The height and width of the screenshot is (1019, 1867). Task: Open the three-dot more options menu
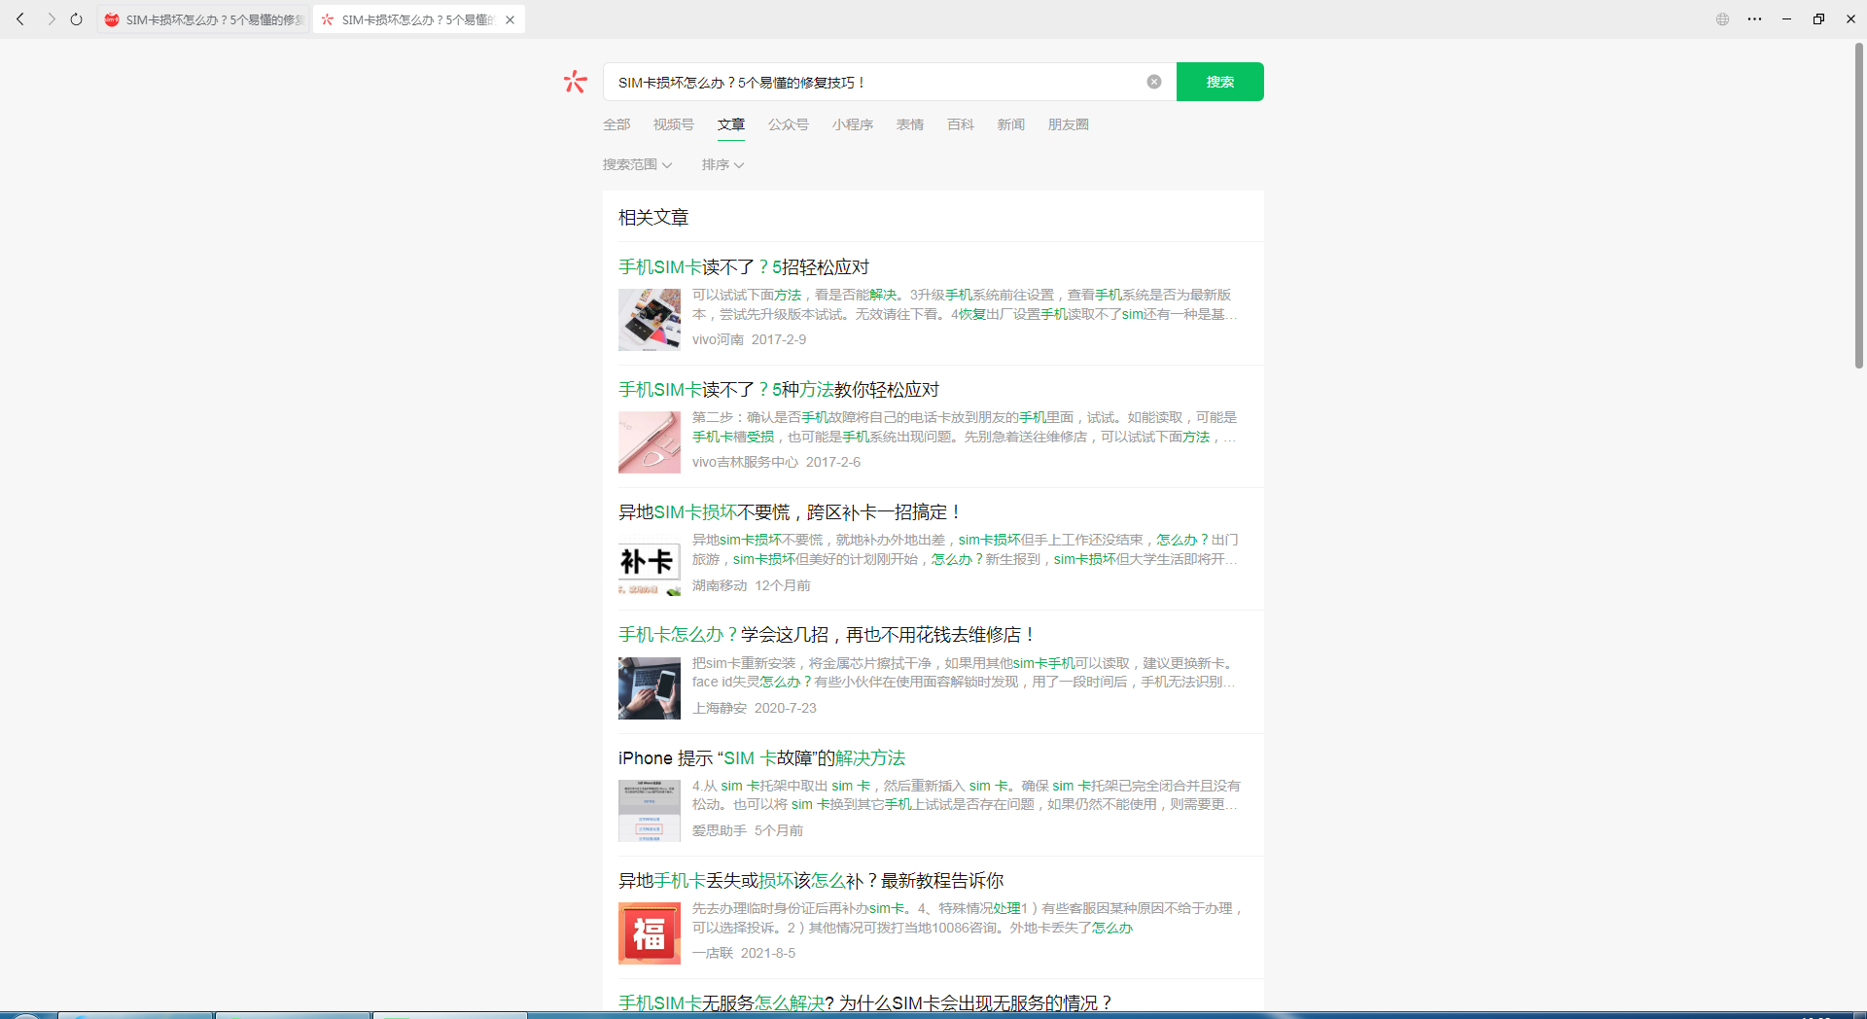tap(1754, 19)
